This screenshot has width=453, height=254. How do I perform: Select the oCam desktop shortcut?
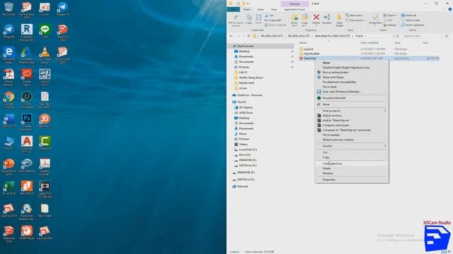pos(45,8)
